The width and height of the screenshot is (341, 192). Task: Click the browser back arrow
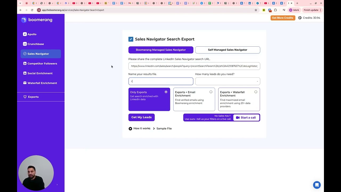pos(21,10)
